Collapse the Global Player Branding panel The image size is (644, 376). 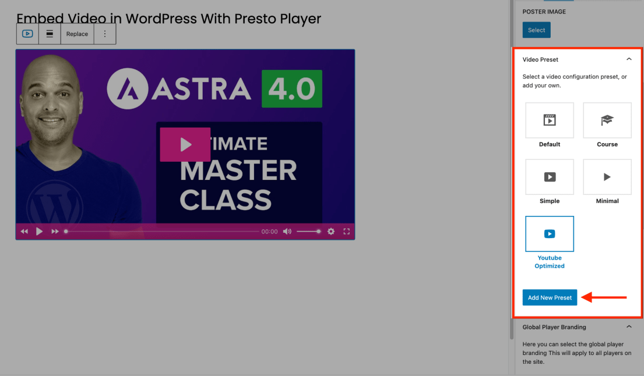629,327
